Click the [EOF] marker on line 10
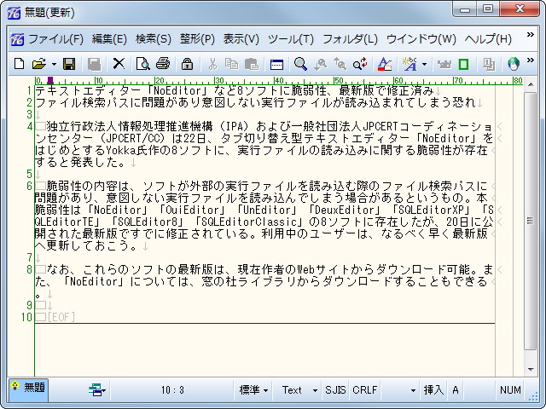546x409 pixels. pyautogui.click(x=61, y=317)
